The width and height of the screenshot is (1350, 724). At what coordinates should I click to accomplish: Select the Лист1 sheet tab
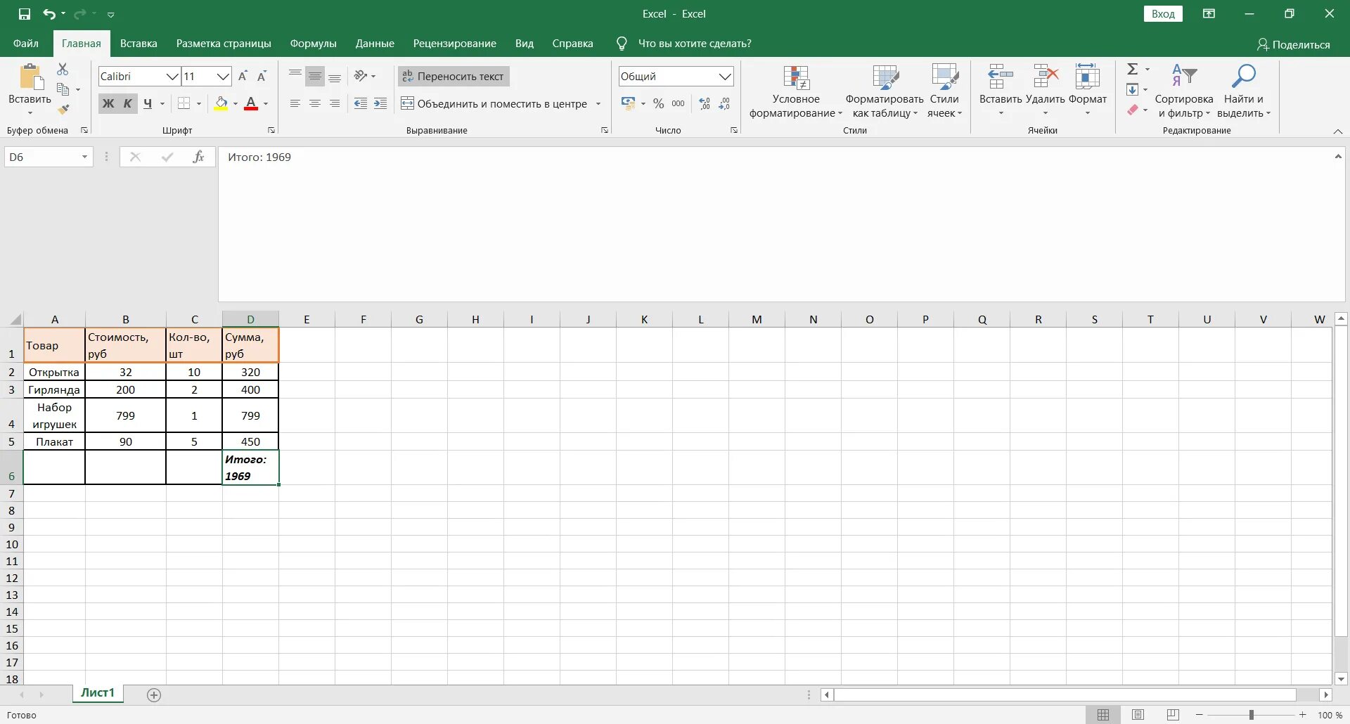coord(98,693)
